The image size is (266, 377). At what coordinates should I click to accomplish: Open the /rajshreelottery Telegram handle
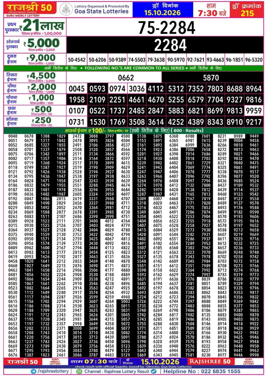point(53,371)
